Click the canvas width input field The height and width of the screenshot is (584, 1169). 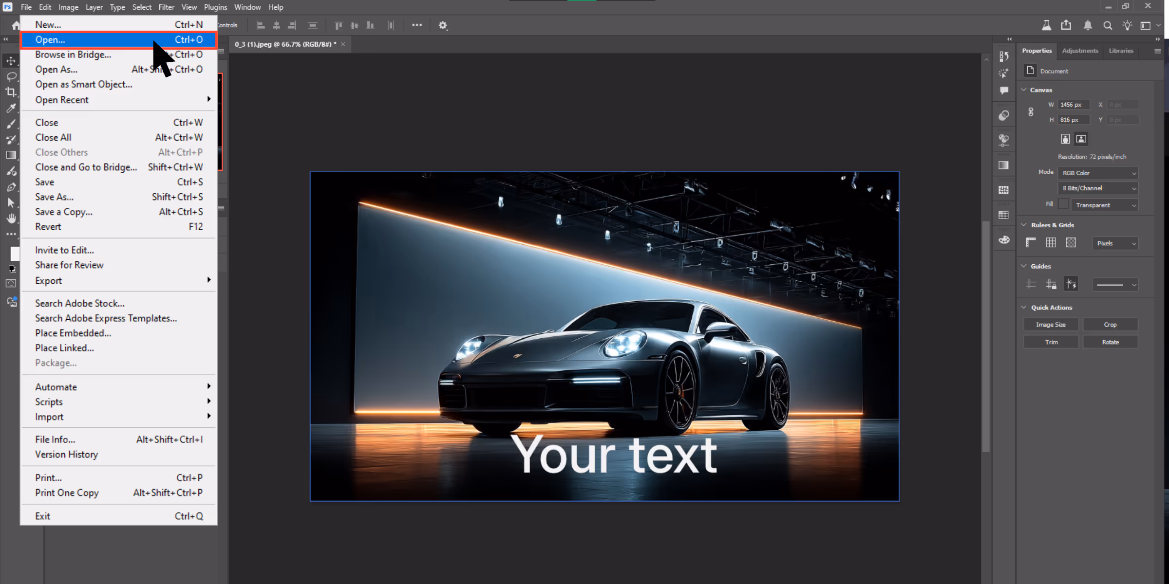(x=1073, y=105)
